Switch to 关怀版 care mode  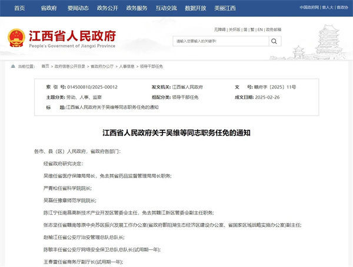pyautogui.click(x=235, y=29)
